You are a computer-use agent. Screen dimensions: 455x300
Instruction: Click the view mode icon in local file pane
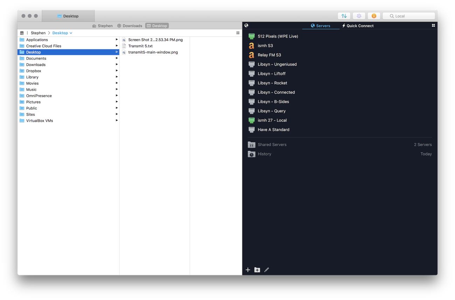point(238,33)
